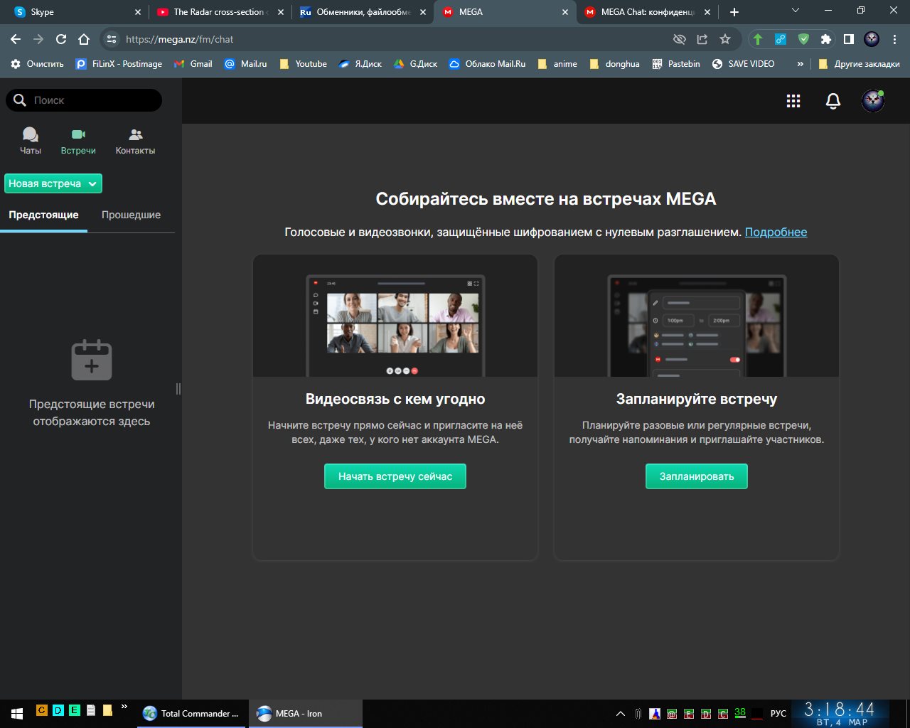Click the Начать встречу сейчас button
The height and width of the screenshot is (728, 910).
click(x=395, y=476)
